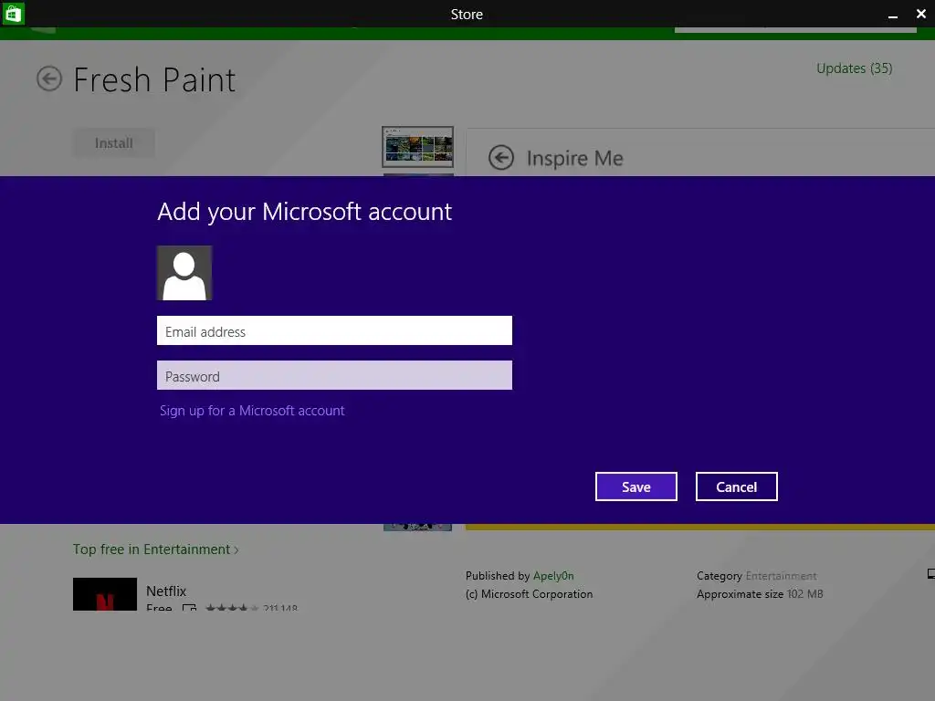Close the Store window
Viewport: 935px width, 701px height.
(920, 14)
